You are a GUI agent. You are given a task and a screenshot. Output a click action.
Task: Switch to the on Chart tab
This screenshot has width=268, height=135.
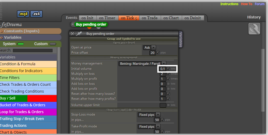click(171, 18)
